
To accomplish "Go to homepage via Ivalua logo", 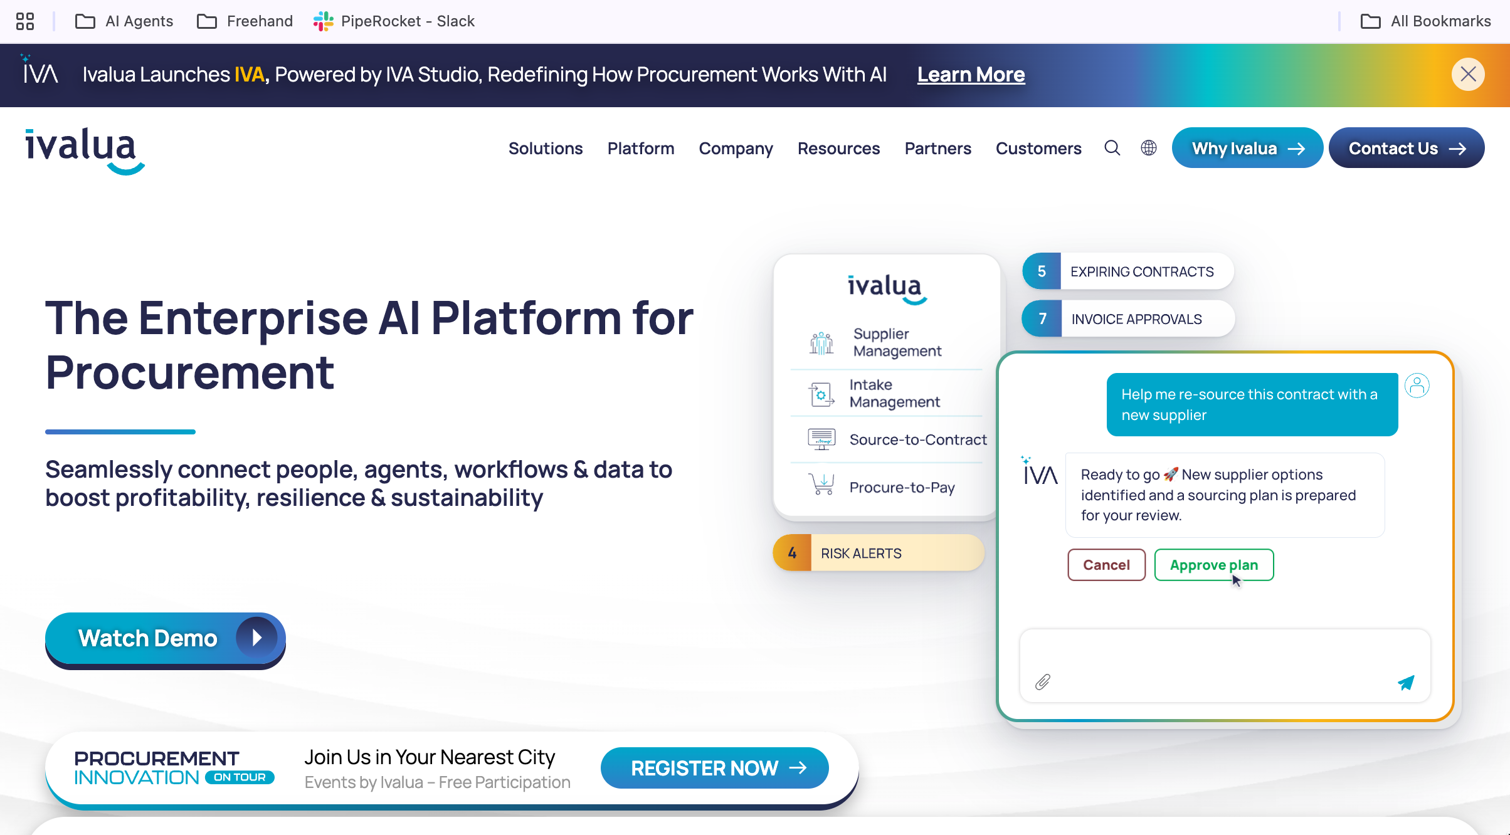I will coord(85,150).
